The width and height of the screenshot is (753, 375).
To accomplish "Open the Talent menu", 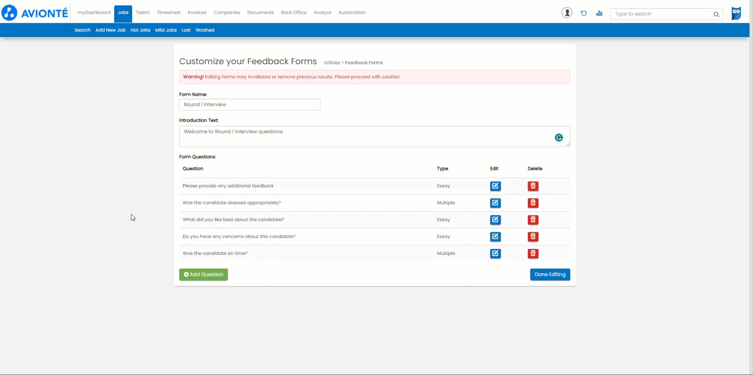I will pyautogui.click(x=143, y=13).
